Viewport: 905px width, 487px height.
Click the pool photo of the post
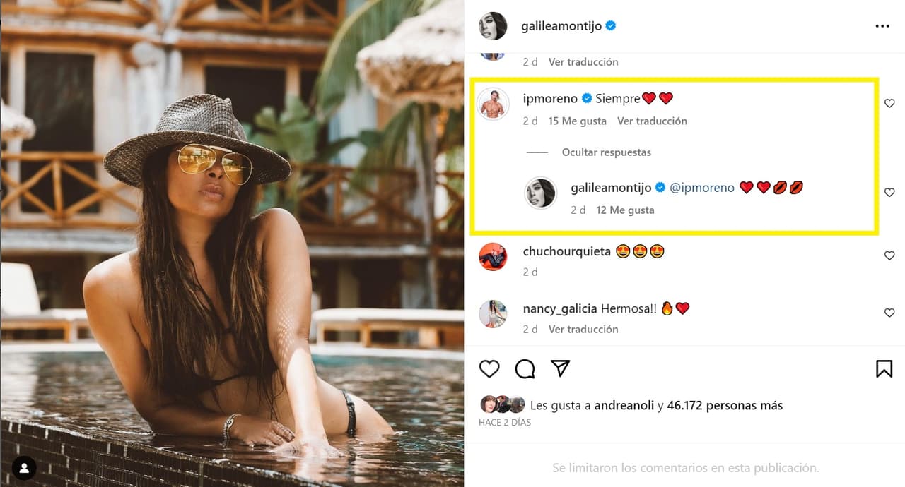coord(232,243)
